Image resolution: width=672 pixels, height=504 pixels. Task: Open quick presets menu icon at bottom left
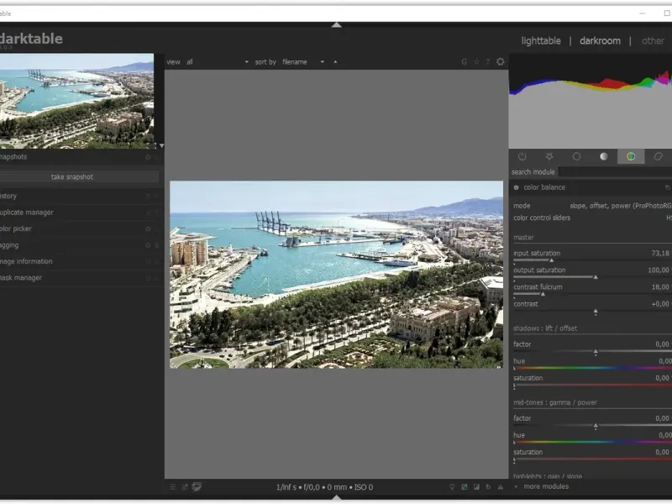pyautogui.click(x=172, y=487)
